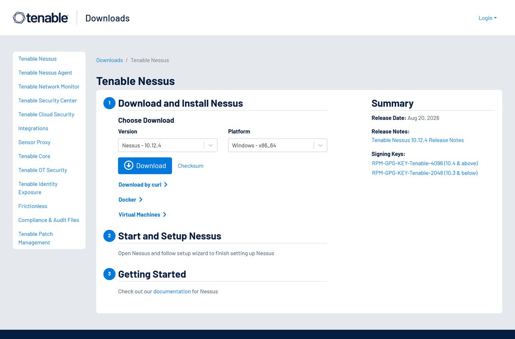Open Tenable Nessus 10.12.4 Release Notes
Screen dimensions: 515x339
coord(418,140)
